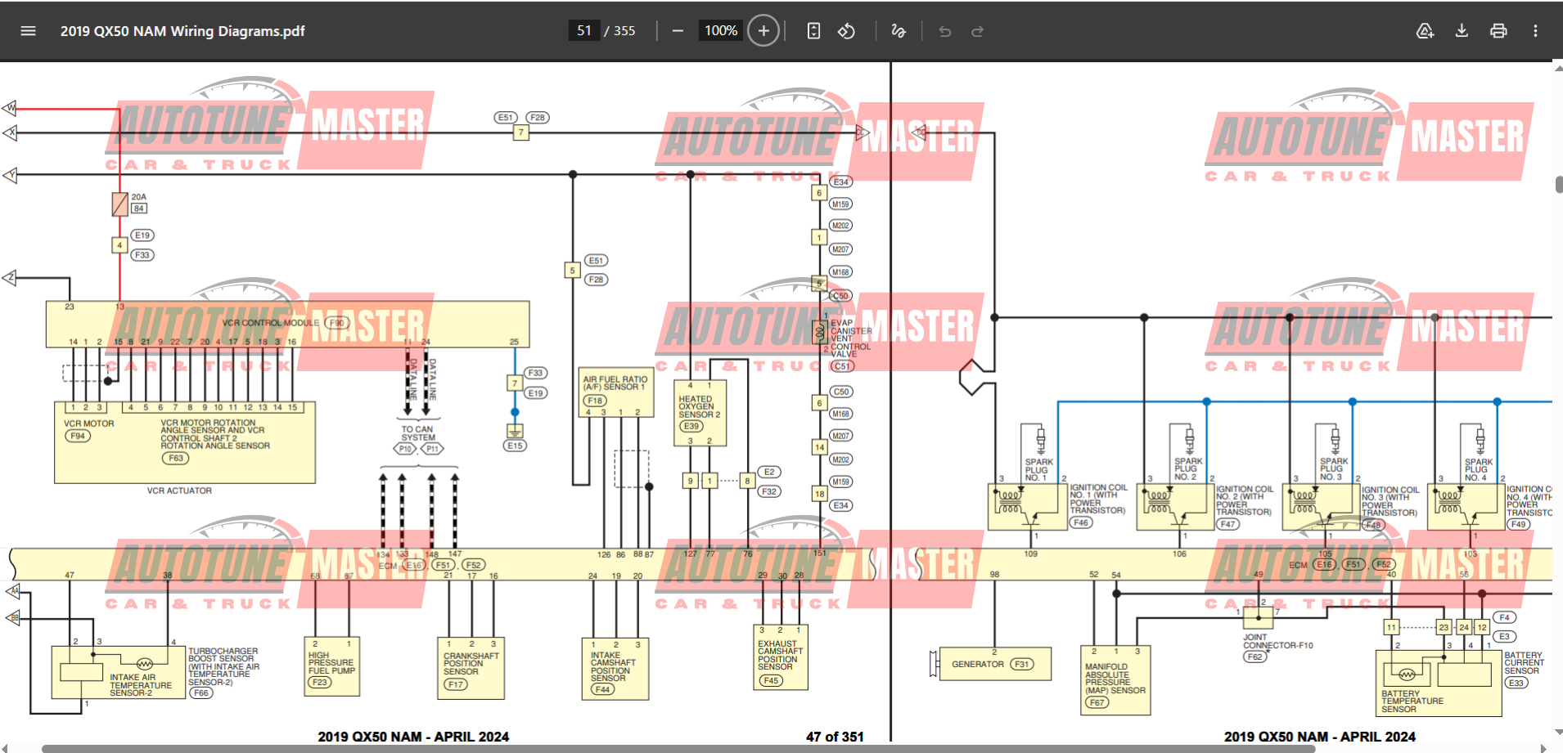Image resolution: width=1563 pixels, height=753 pixels.
Task: Open the sidebar menu hamburger icon
Action: (x=28, y=31)
